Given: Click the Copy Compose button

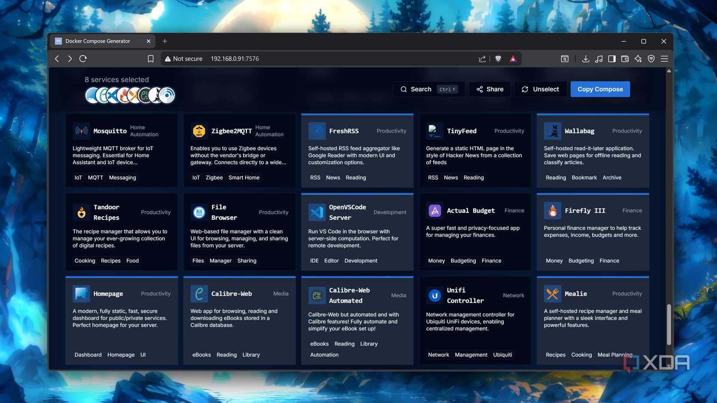Looking at the screenshot, I should coord(600,89).
